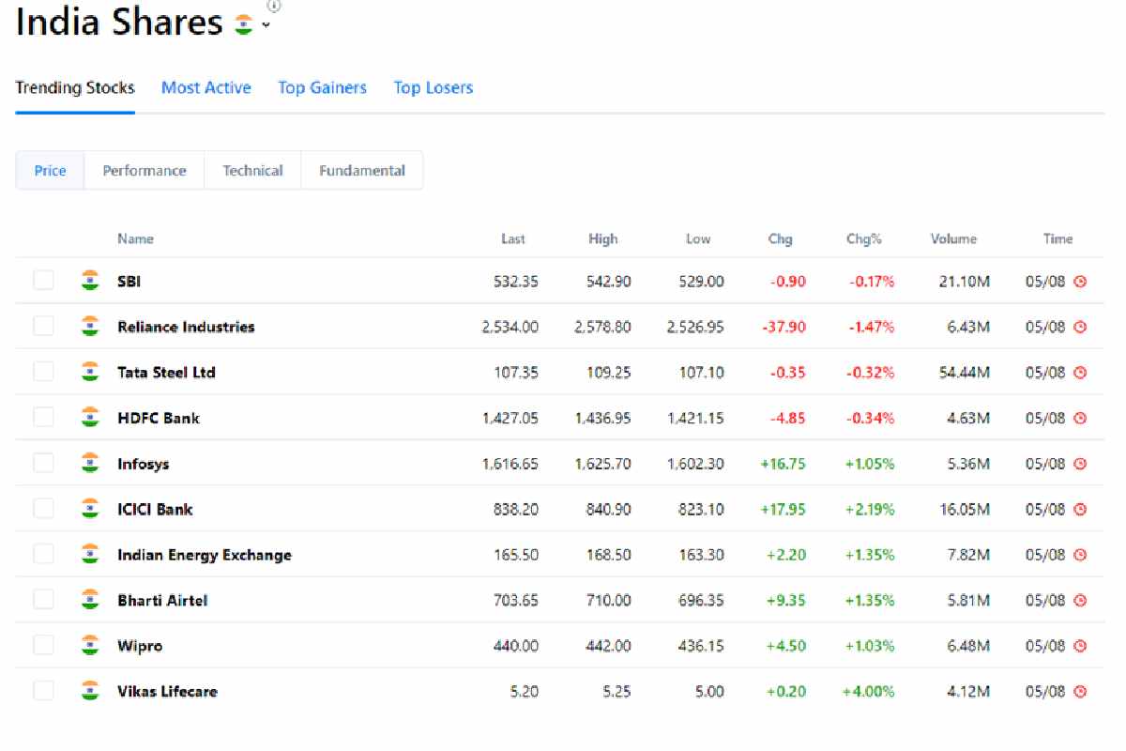Viewport: 1126px width, 751px height.
Task: Sort by the High column header
Action: [603, 238]
